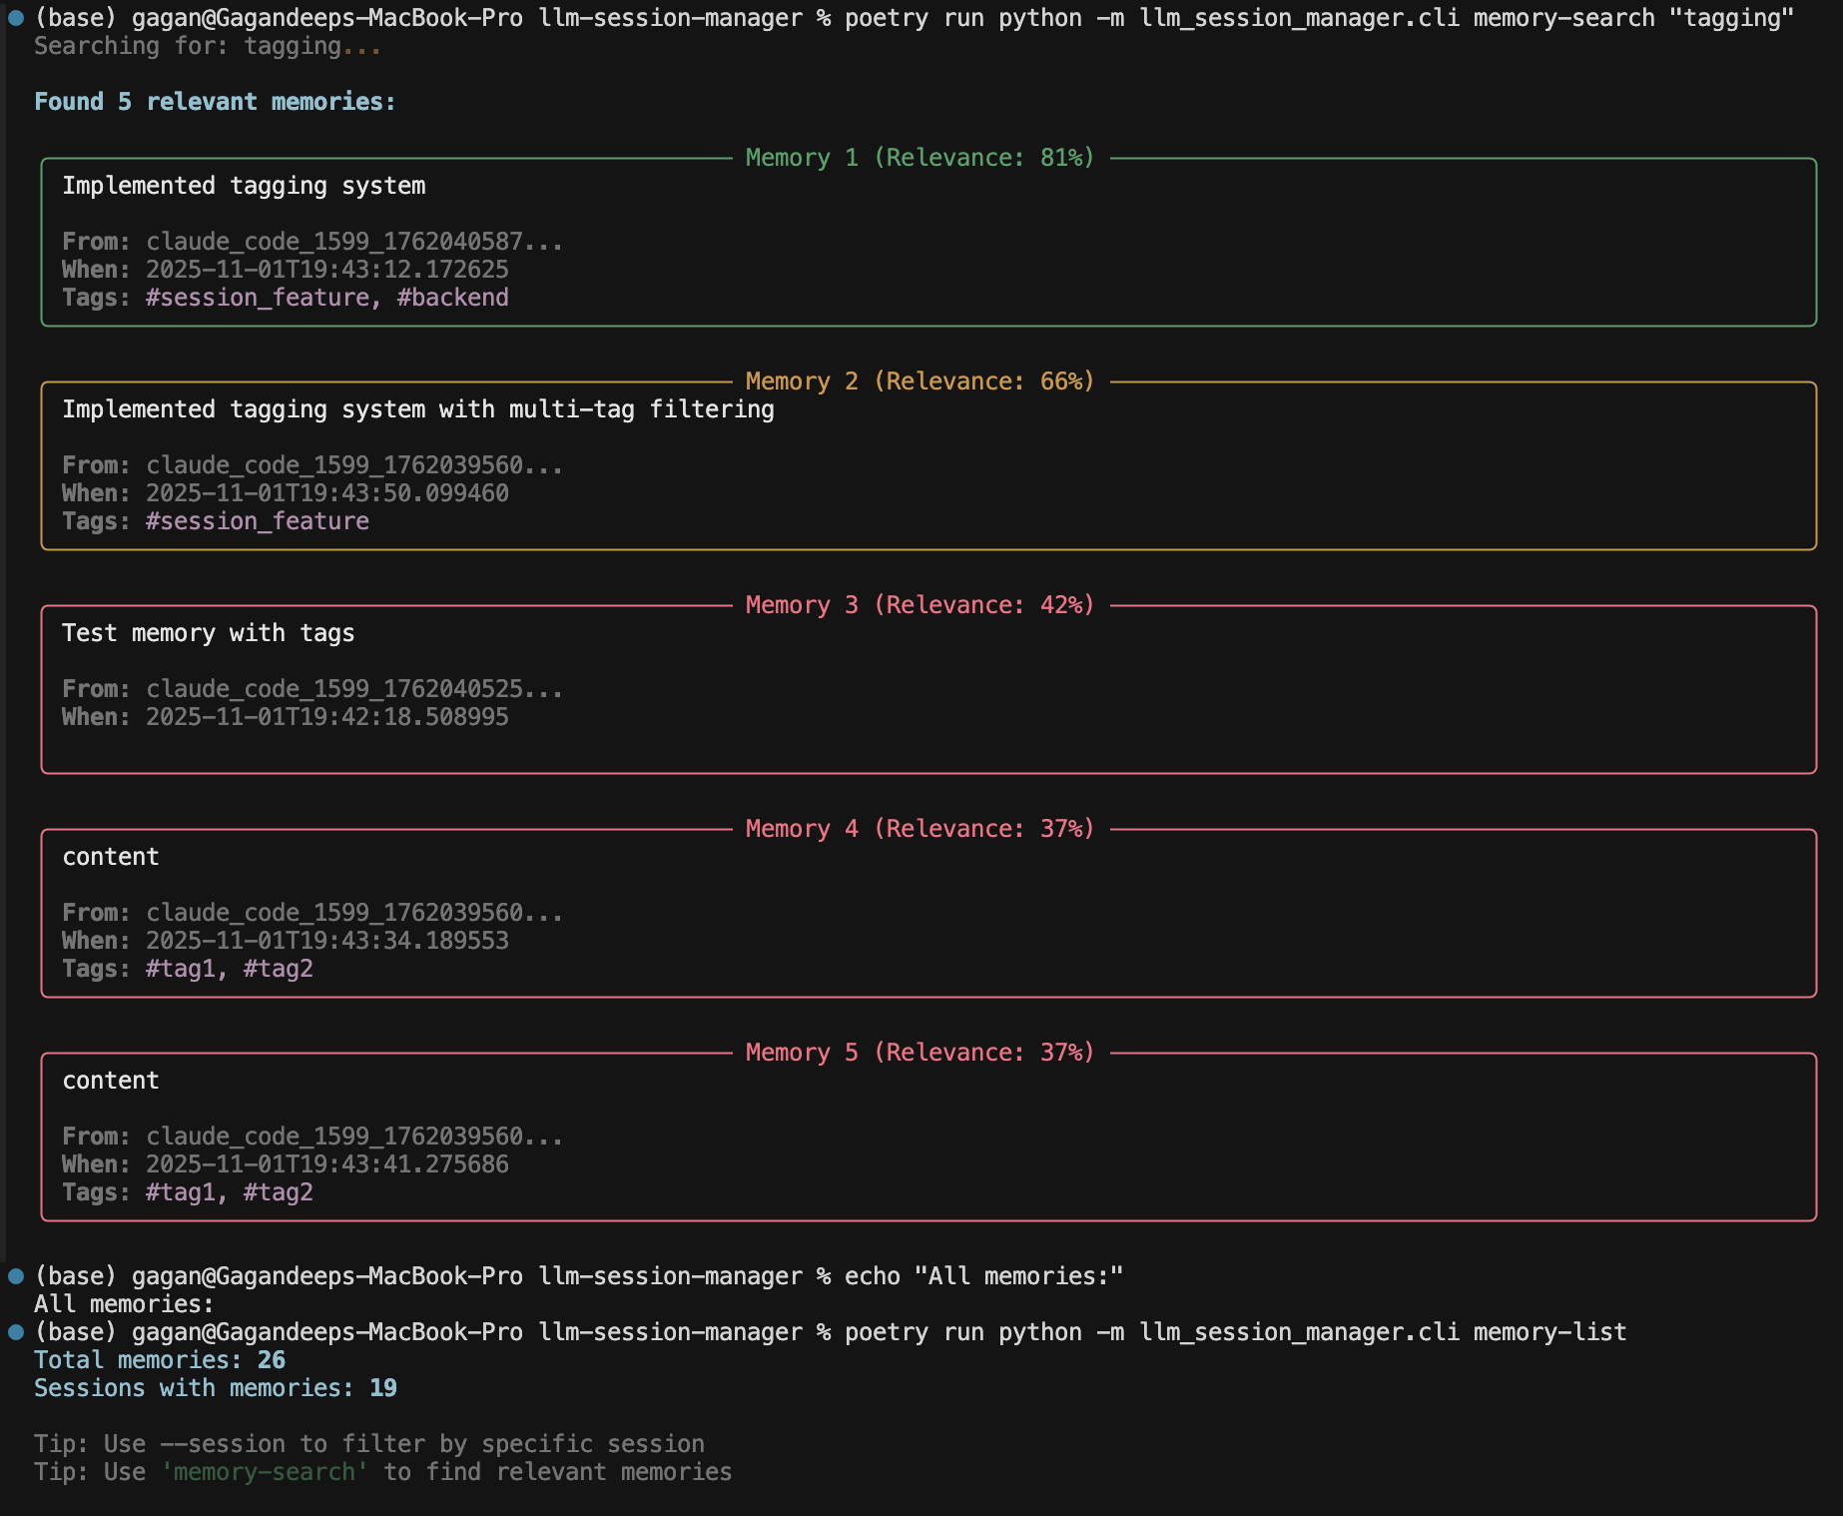Click the 'Memory 3 (Relevance: 42%)' title
The height and width of the screenshot is (1516, 1843).
[x=920, y=605]
